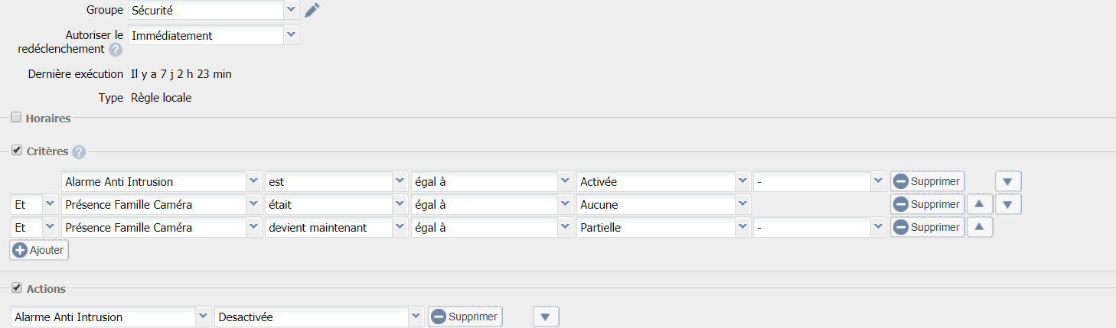The width and height of the screenshot is (1116, 328).
Task: Change the second row's Et operator dropdown
Action: (34, 205)
